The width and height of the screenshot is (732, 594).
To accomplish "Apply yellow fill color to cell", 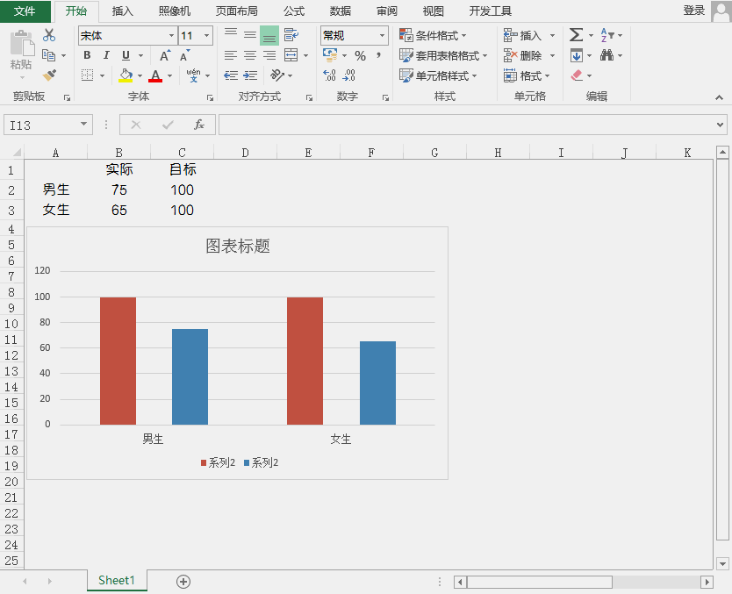I will point(126,75).
